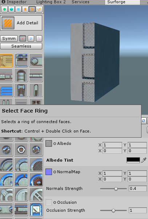The width and height of the screenshot is (148, 219).
Task: Select the blue quarter-circle with orange cross detail
Action: (x=21, y=179)
